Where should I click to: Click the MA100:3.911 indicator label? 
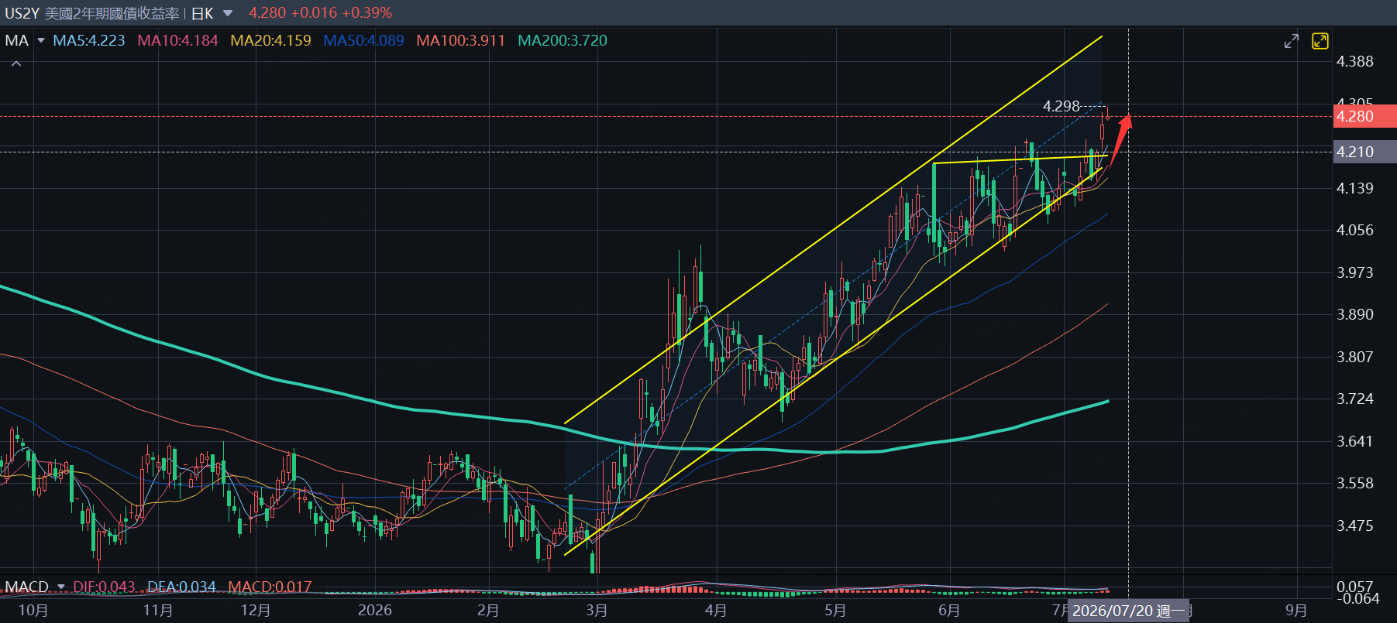tap(460, 40)
